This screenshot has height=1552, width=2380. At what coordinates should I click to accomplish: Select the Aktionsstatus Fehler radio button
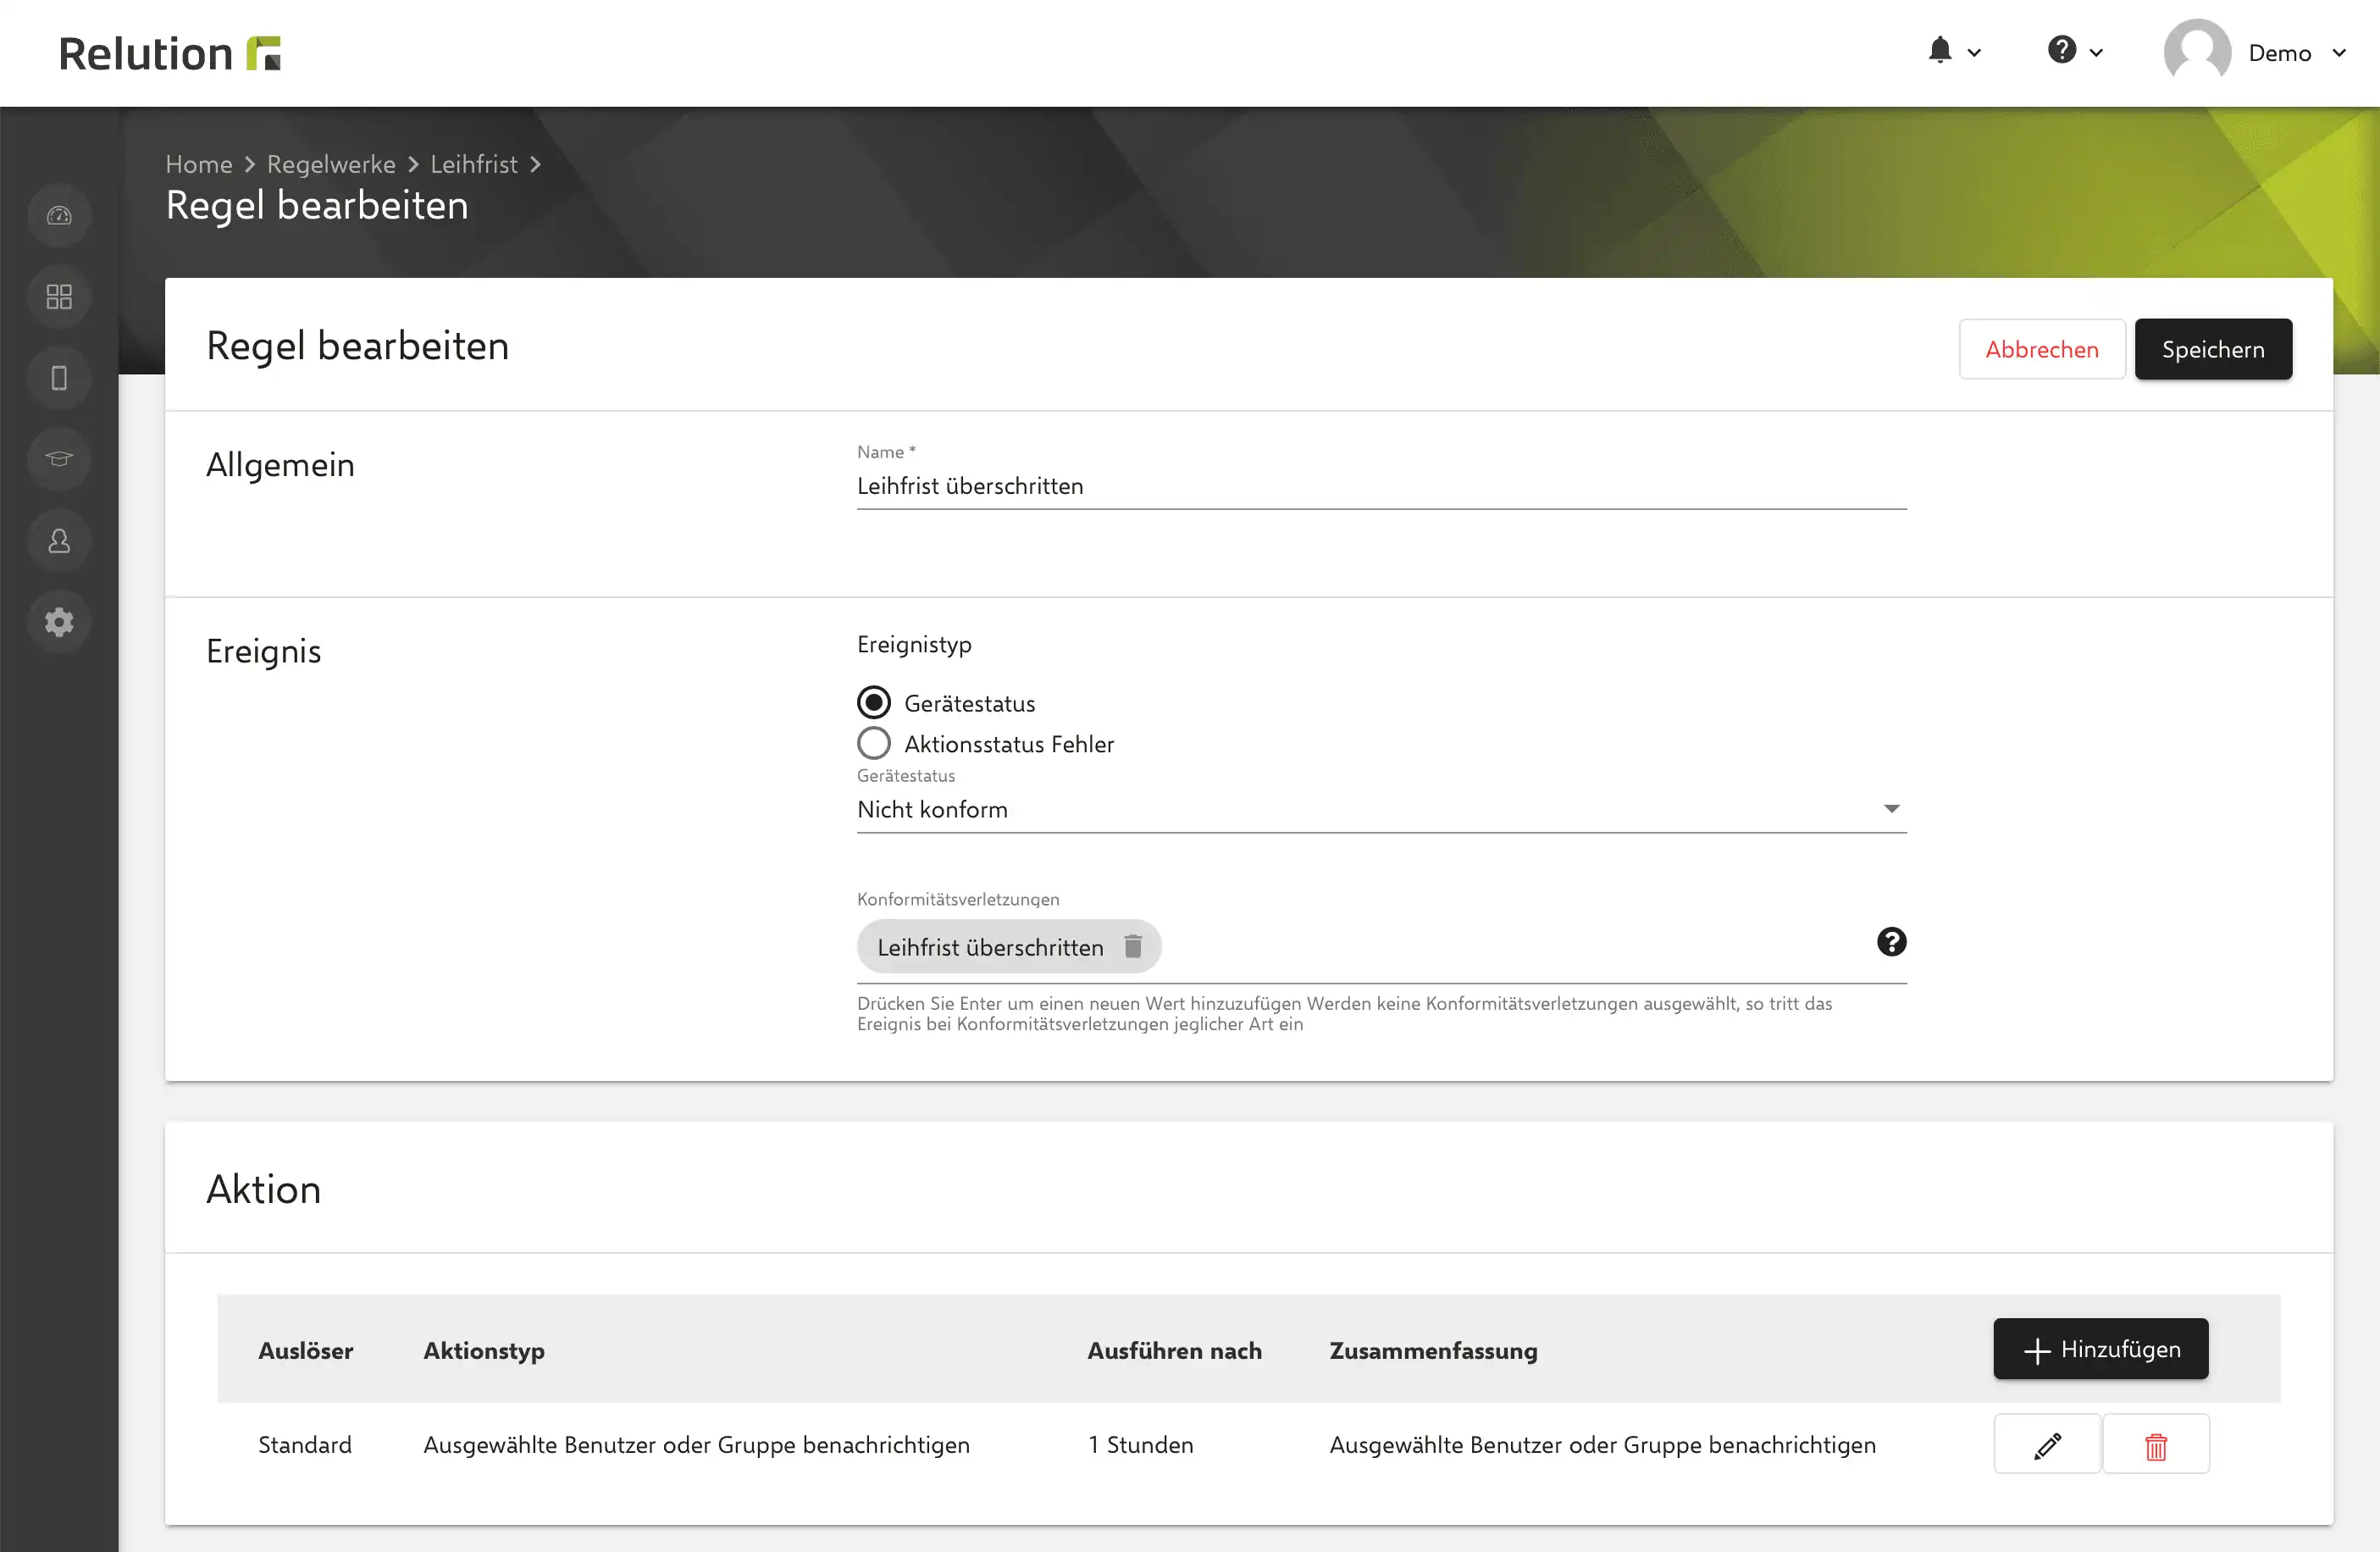(874, 744)
